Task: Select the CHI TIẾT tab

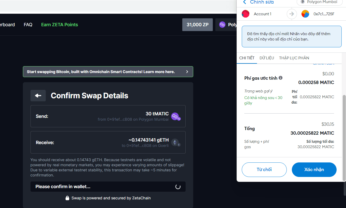Action: (x=247, y=58)
